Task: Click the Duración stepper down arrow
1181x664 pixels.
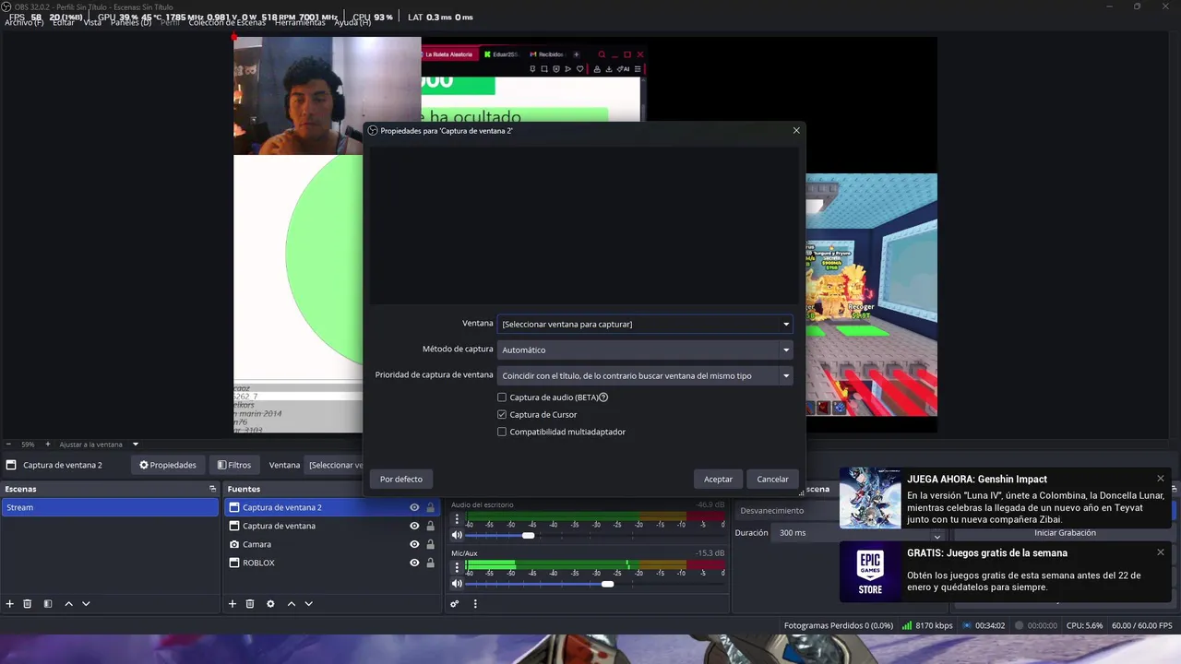Action: pyautogui.click(x=936, y=537)
